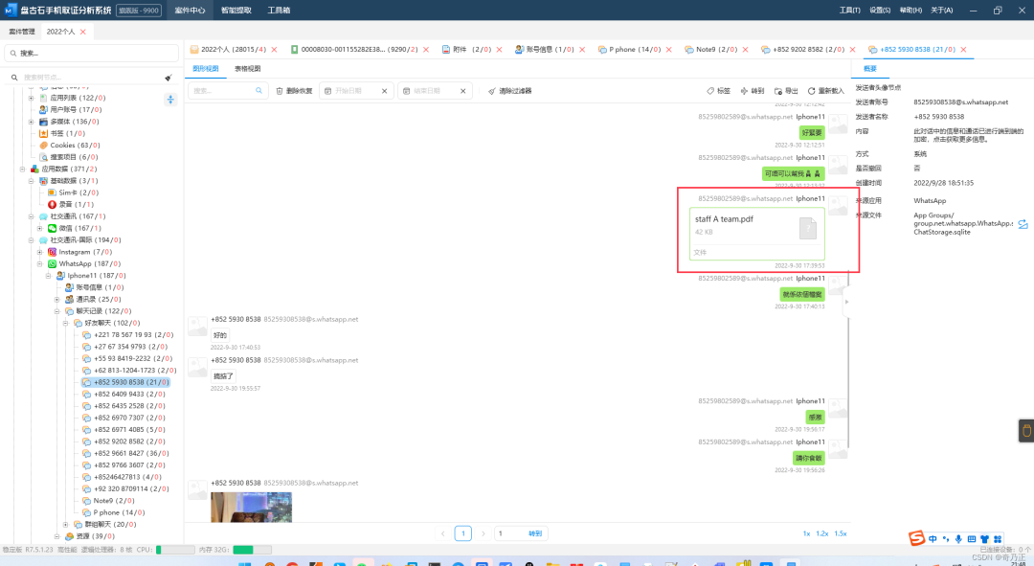Collapse the WhatsApp tree node
1034x566 pixels.
[39, 264]
